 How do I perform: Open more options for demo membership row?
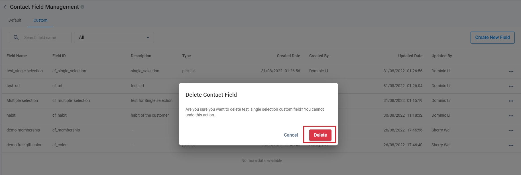pos(511,131)
